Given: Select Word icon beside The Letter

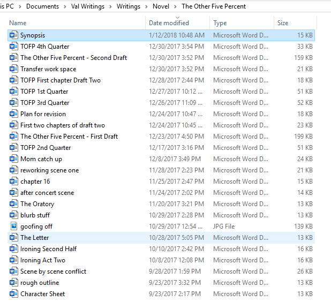Looking at the screenshot, I should [13, 238].
